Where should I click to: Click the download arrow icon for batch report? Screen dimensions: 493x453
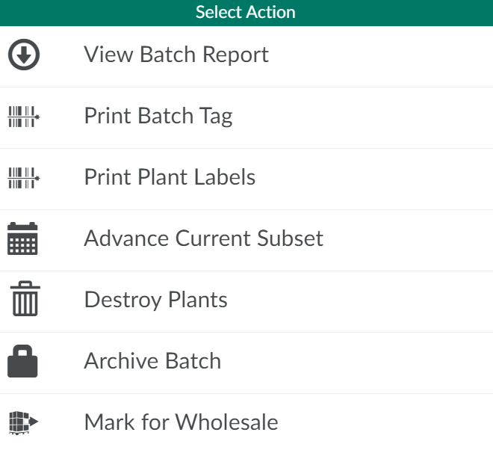(x=23, y=55)
